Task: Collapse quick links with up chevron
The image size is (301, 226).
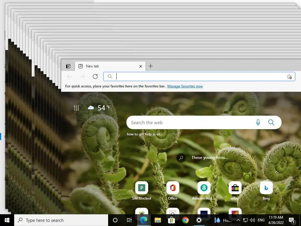Action: [x=276, y=172]
